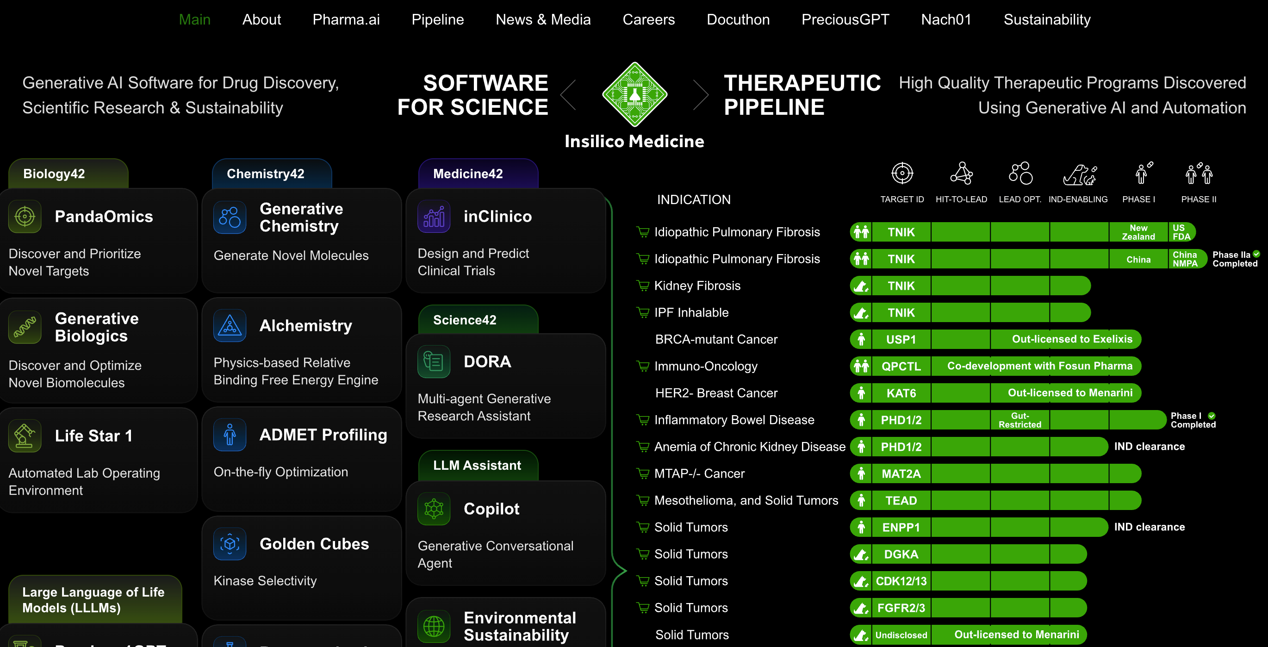Image resolution: width=1268 pixels, height=647 pixels.
Task: Go to Pipeline in the navigation
Action: [438, 20]
